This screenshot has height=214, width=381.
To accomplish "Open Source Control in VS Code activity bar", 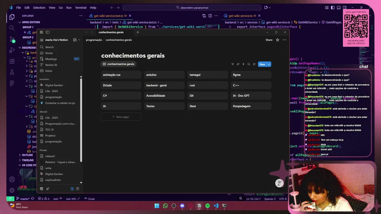I will [x=12, y=39].
